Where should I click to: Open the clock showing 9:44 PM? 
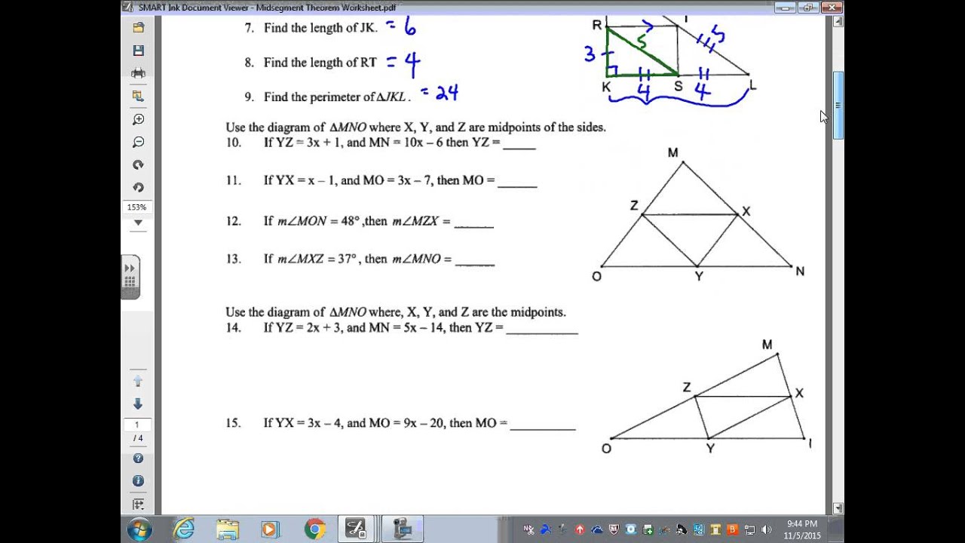(802, 529)
